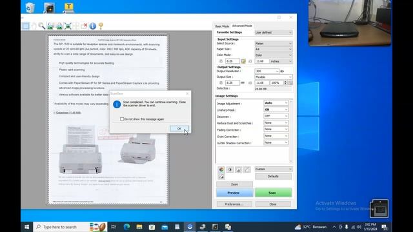Open the tone curve adjustment icon

tap(247, 169)
